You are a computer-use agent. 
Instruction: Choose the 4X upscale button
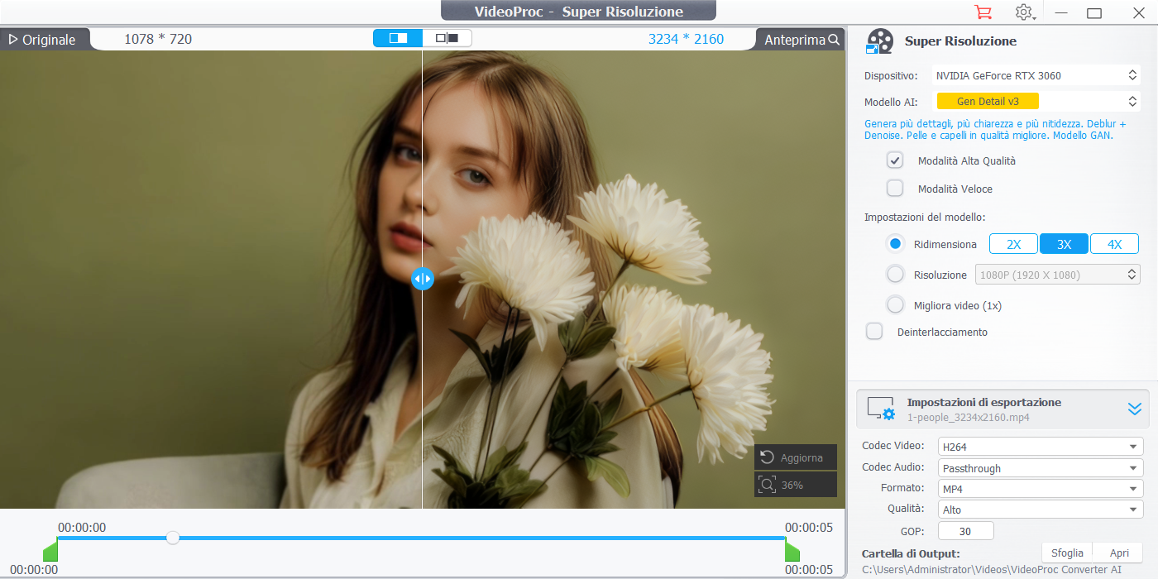[1114, 244]
